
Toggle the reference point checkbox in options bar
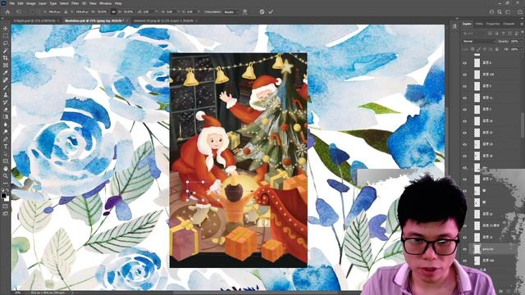pyautogui.click(x=32, y=11)
